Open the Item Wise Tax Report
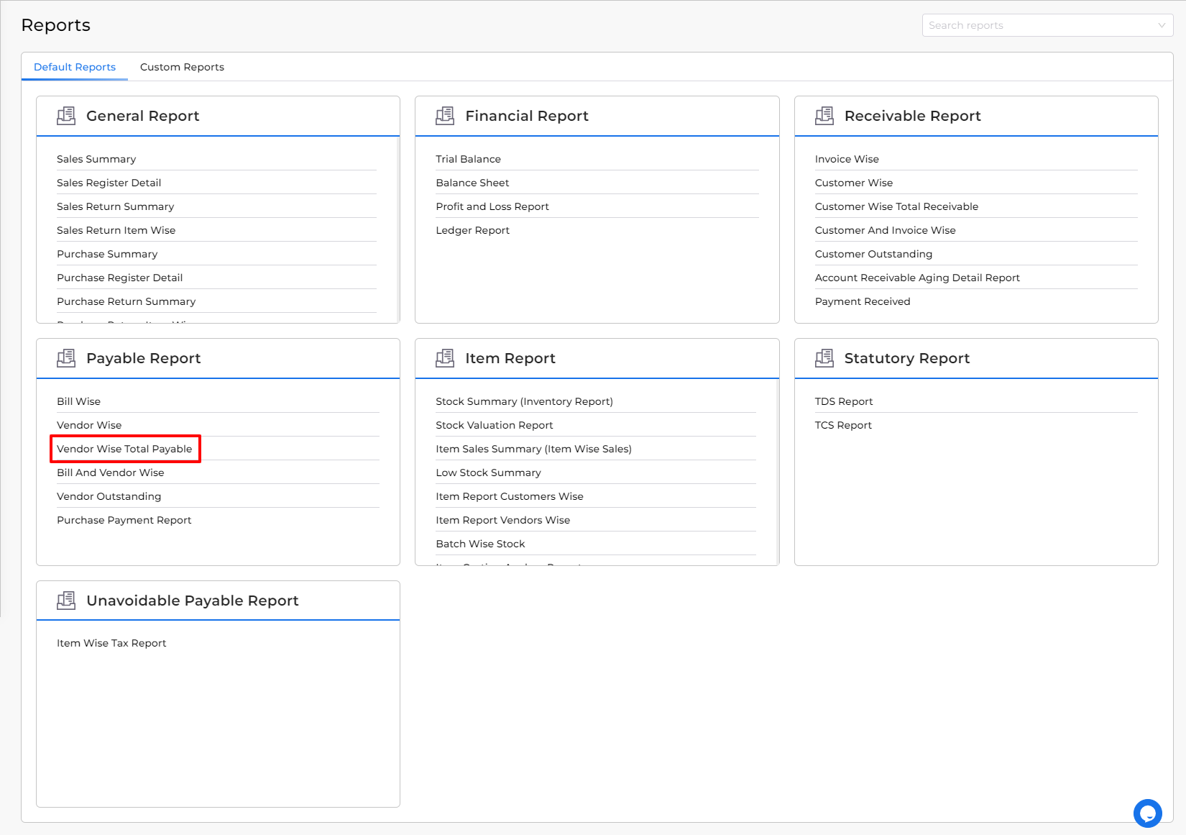Viewport: 1186px width, 835px height. click(x=111, y=643)
